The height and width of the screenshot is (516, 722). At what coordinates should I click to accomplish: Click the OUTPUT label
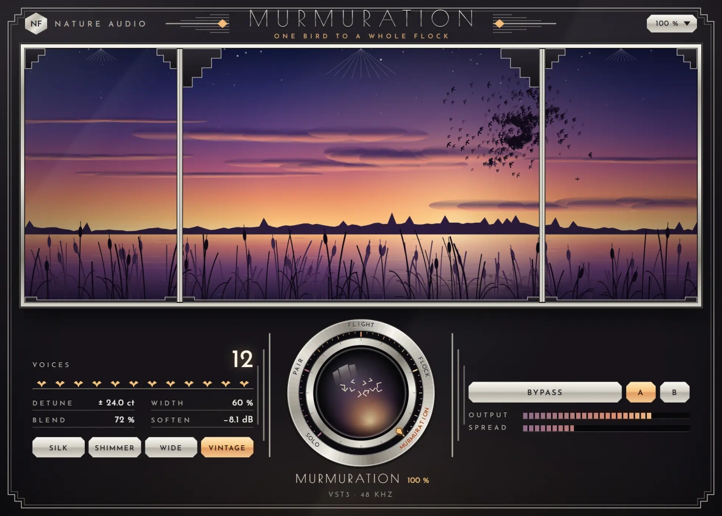(x=488, y=415)
